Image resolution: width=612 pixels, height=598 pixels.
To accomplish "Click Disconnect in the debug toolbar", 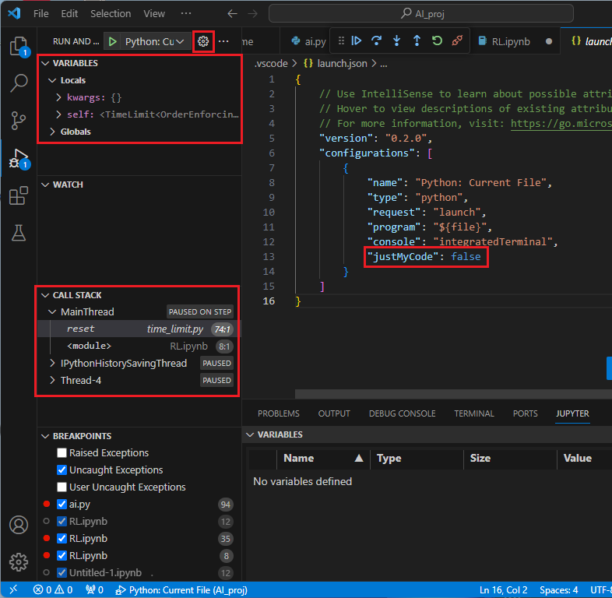I will tap(457, 40).
